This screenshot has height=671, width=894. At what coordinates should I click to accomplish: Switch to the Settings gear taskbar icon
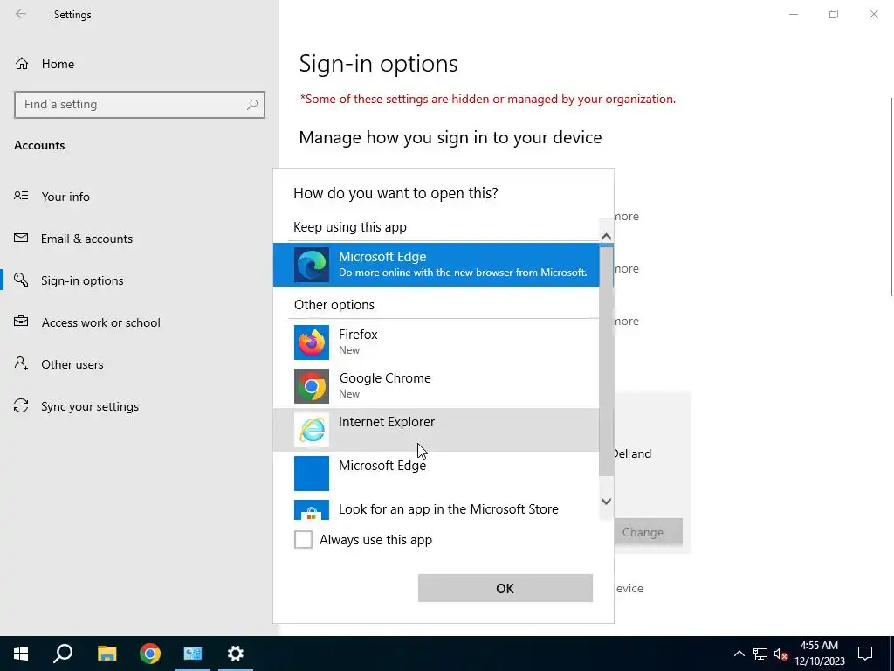pos(236,654)
